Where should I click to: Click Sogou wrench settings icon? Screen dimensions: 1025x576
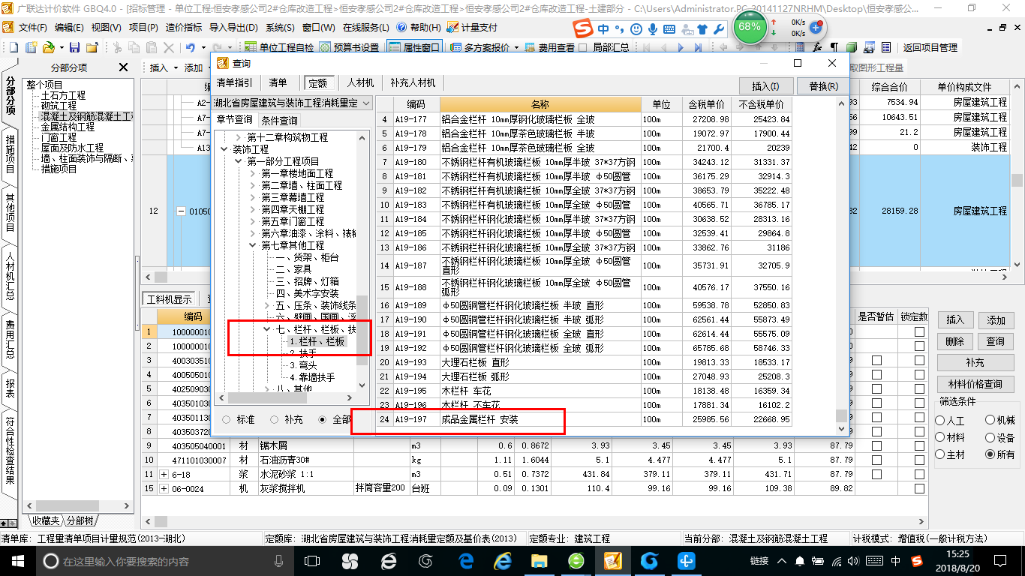[718, 29]
